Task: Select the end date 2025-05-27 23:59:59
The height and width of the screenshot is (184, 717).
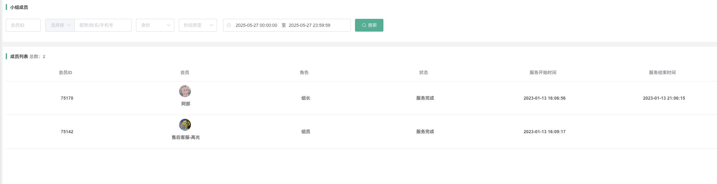Action: [309, 25]
